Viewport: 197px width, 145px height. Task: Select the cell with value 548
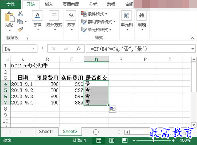[x=72, y=96]
